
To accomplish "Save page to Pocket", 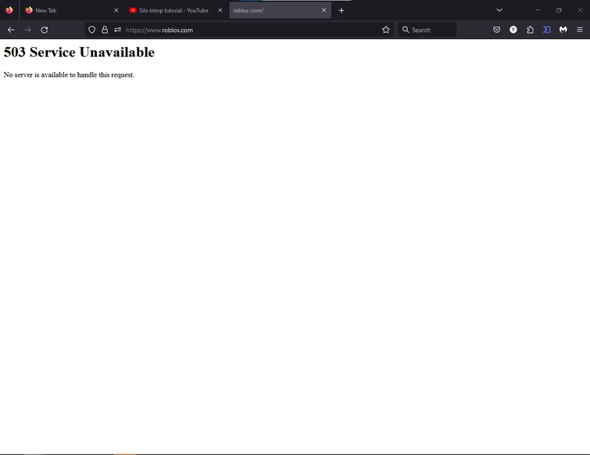I will tap(497, 30).
